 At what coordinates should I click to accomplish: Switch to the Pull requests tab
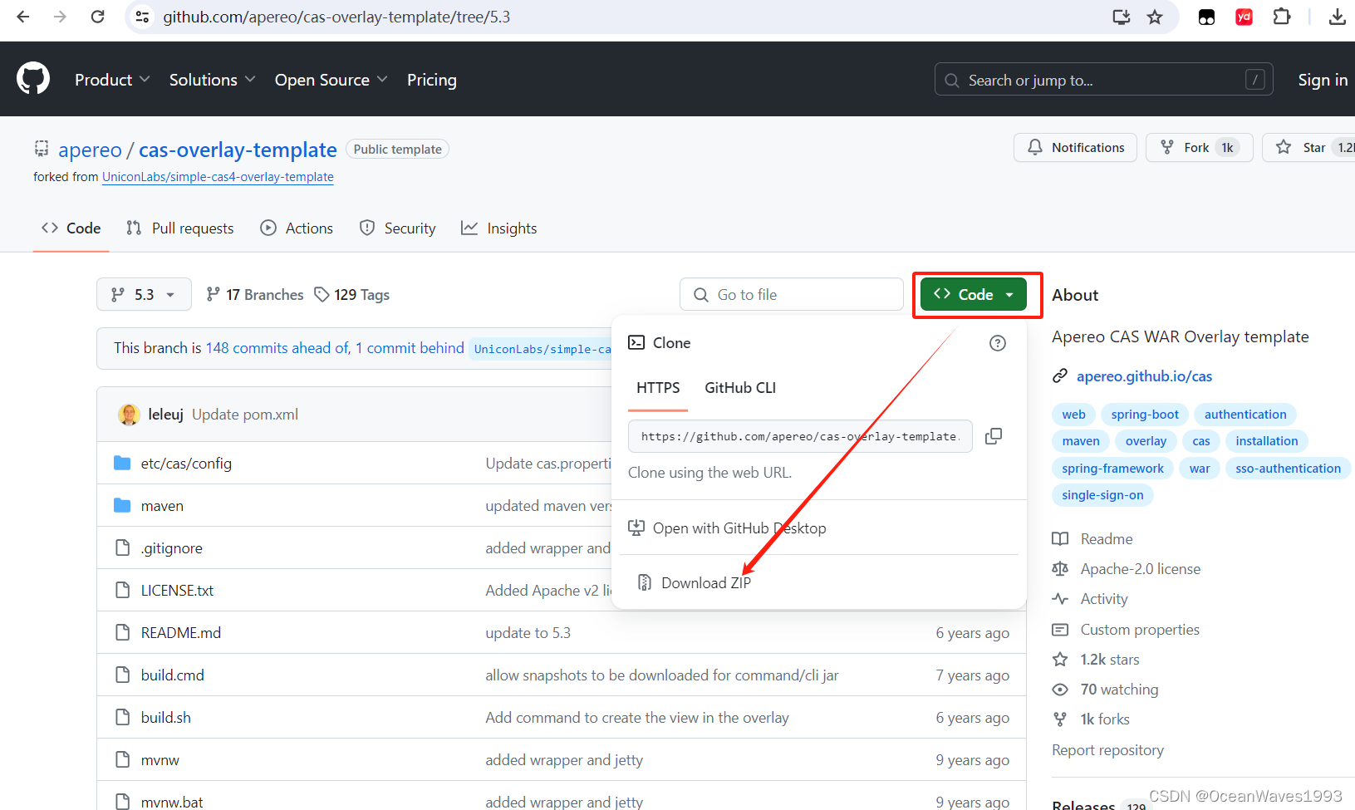pyautogui.click(x=180, y=228)
